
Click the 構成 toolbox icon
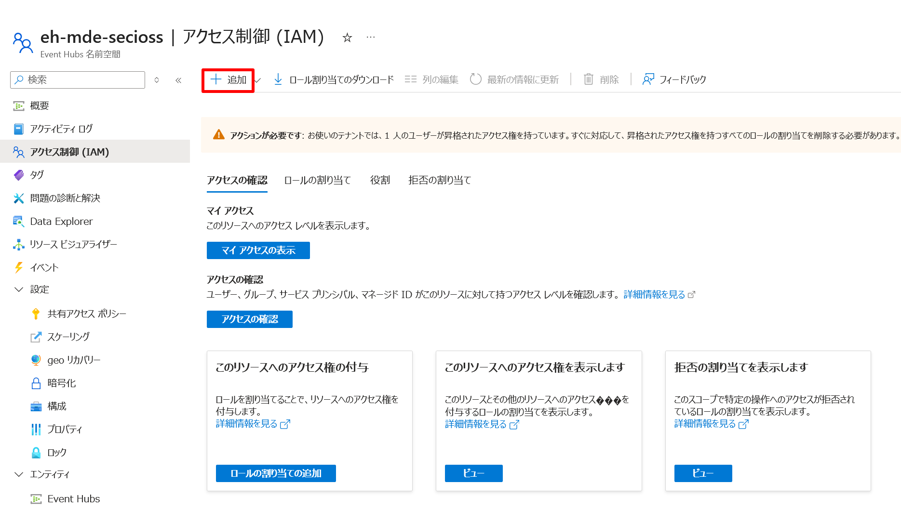point(36,406)
